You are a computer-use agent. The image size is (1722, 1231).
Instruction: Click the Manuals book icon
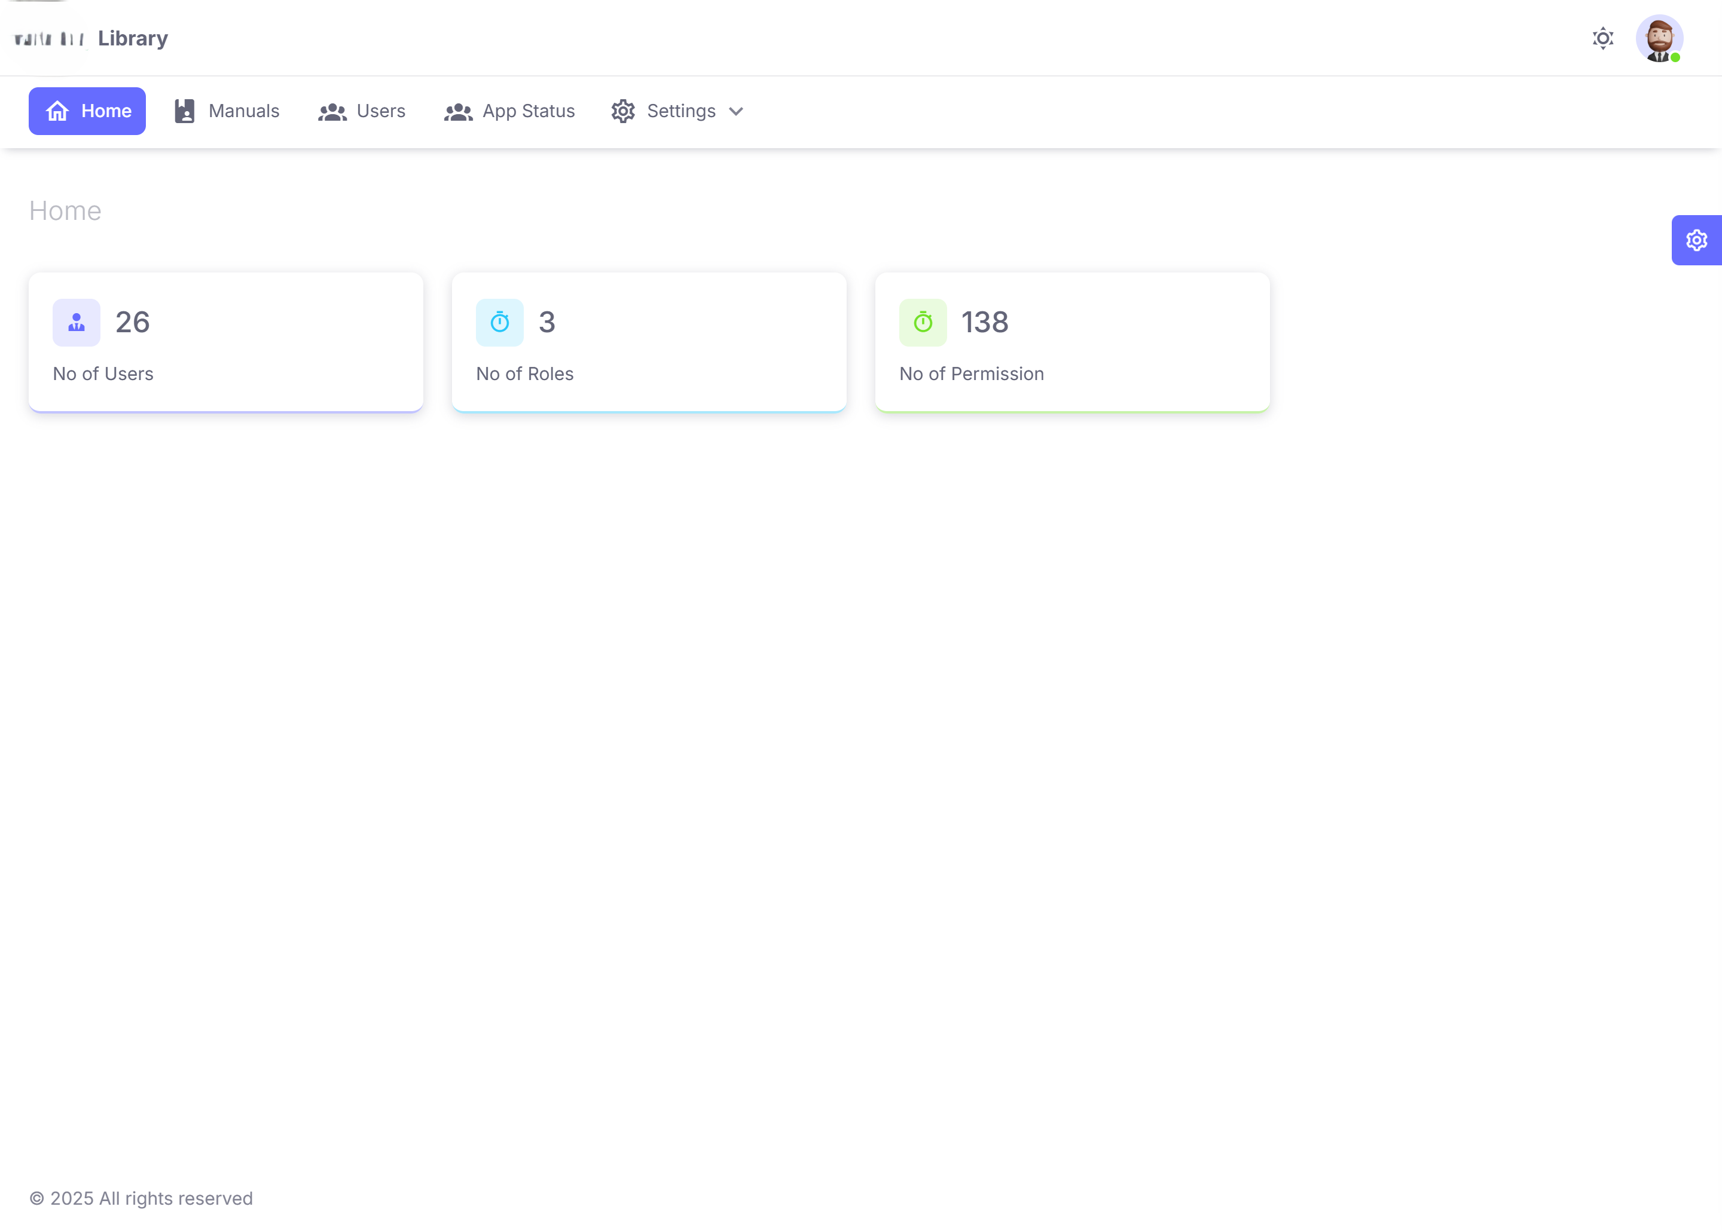pos(184,111)
